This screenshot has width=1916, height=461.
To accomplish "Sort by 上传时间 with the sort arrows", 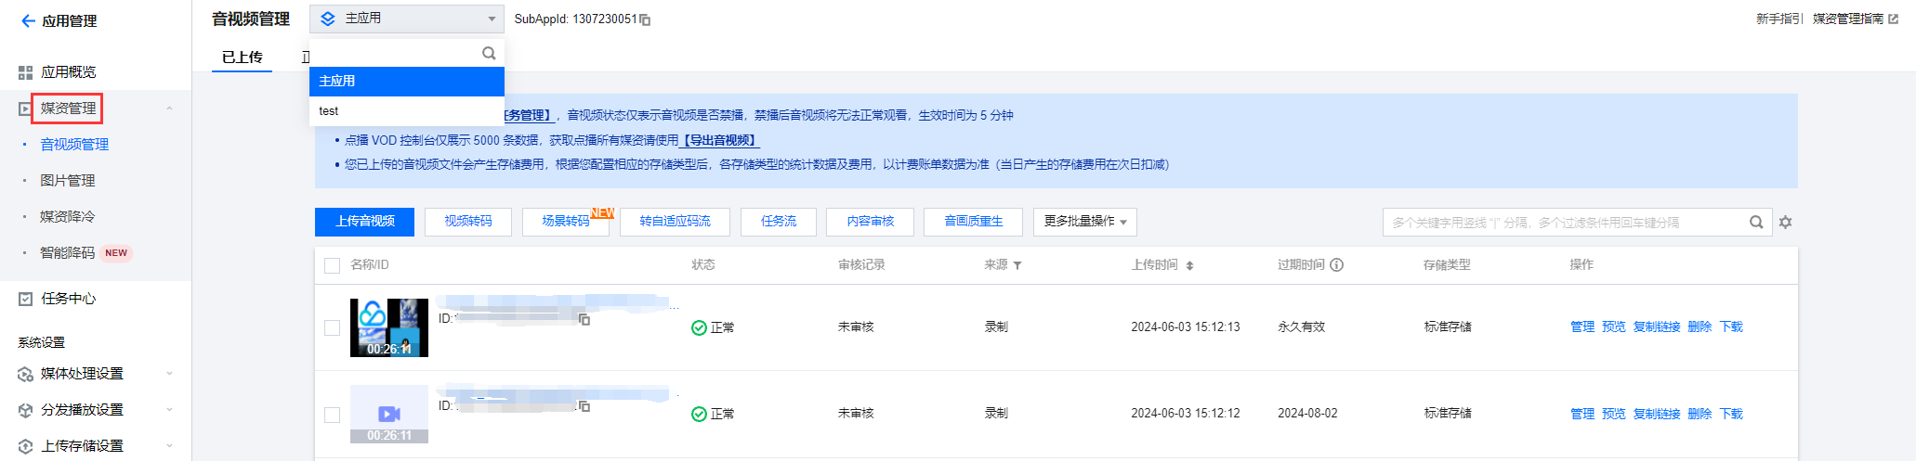I will 1189,265.
